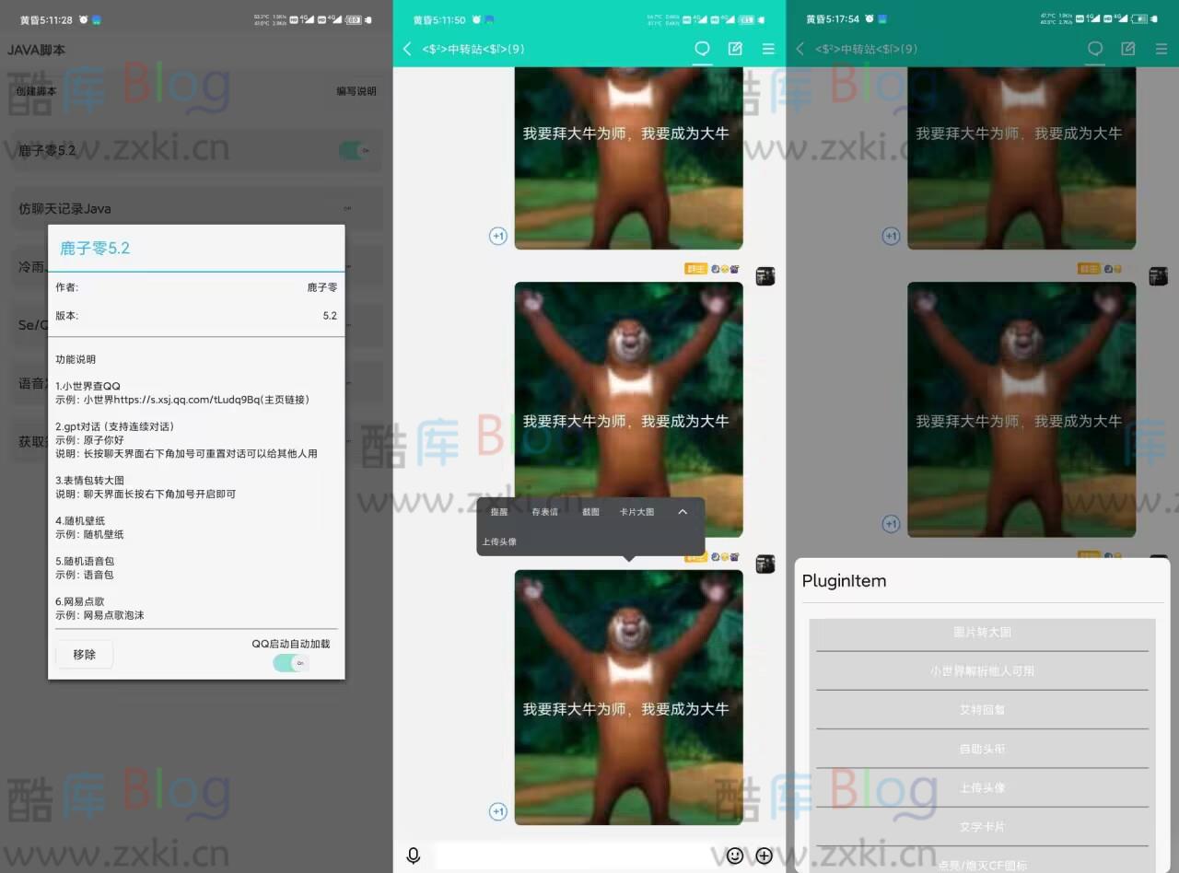1179x873 pixels.
Task: Choose 上传头像 in the dark popup menu
Action: (x=499, y=541)
